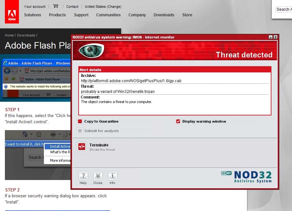
Task: Open the Company menu
Action: point(137,15)
